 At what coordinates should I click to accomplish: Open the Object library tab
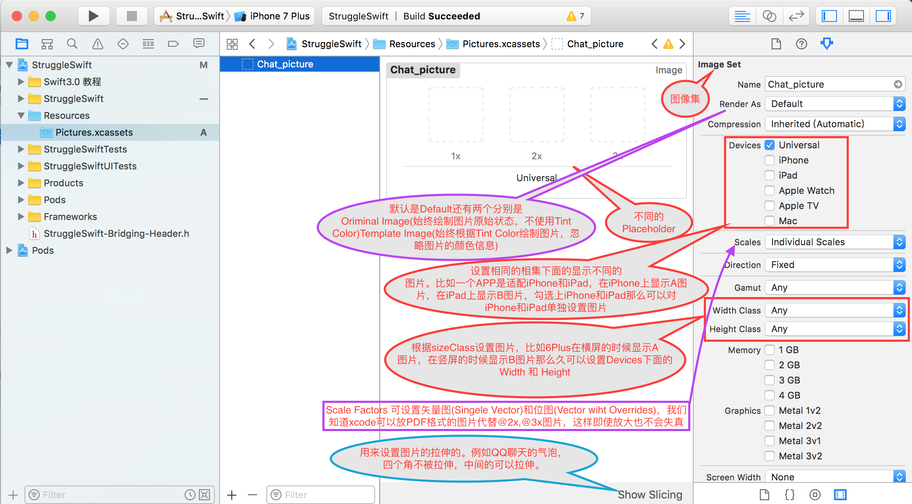815,495
